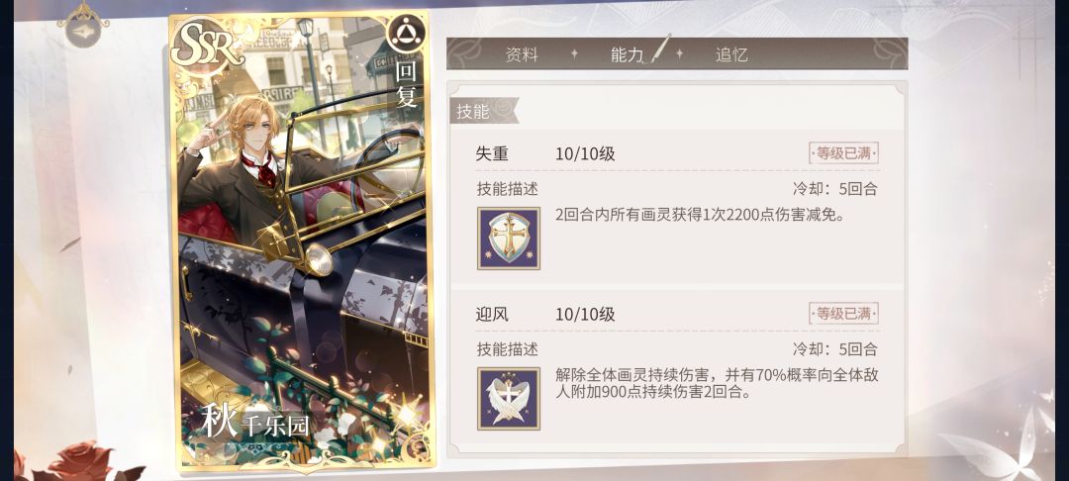1069x481 pixels.
Task: Tap 冷却：5回合 under 失重
Action: (x=835, y=189)
